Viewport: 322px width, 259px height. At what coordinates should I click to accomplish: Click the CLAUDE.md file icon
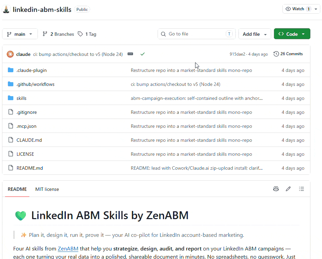11,140
